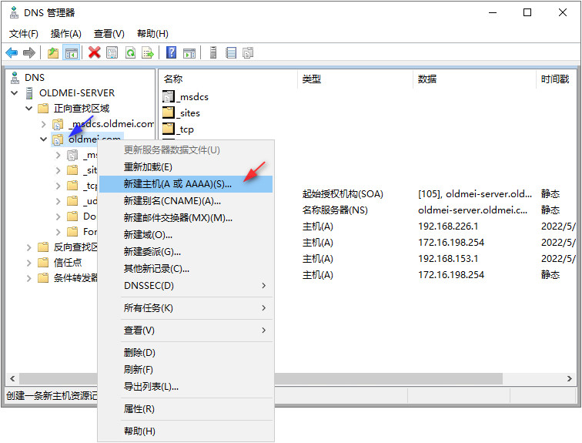The width and height of the screenshot is (582, 443).
Task: Click the horizontal scrollbar left arrow
Action: click(x=12, y=379)
